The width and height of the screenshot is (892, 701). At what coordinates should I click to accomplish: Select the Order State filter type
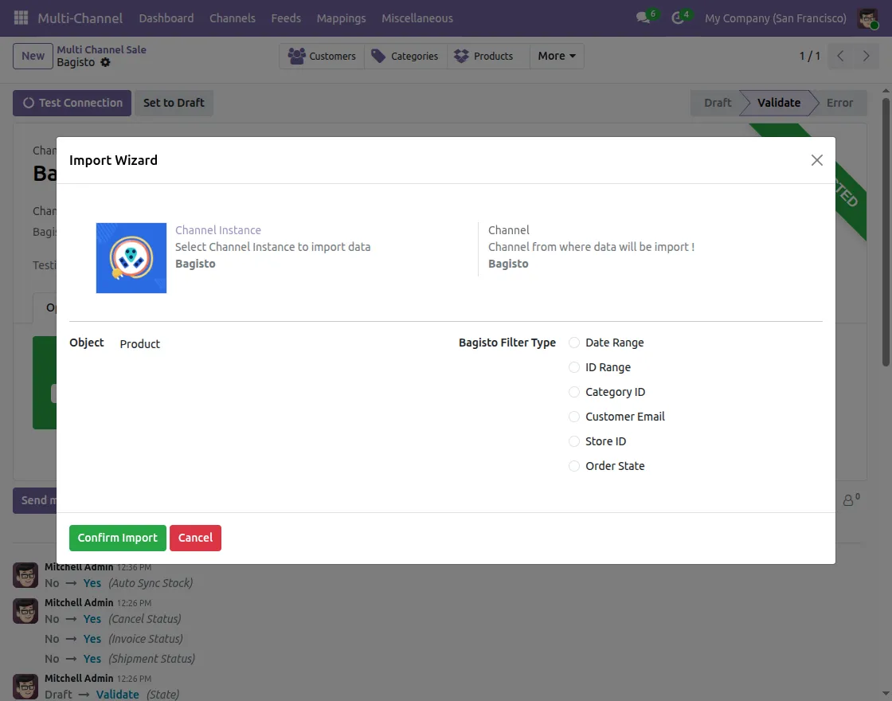point(574,466)
